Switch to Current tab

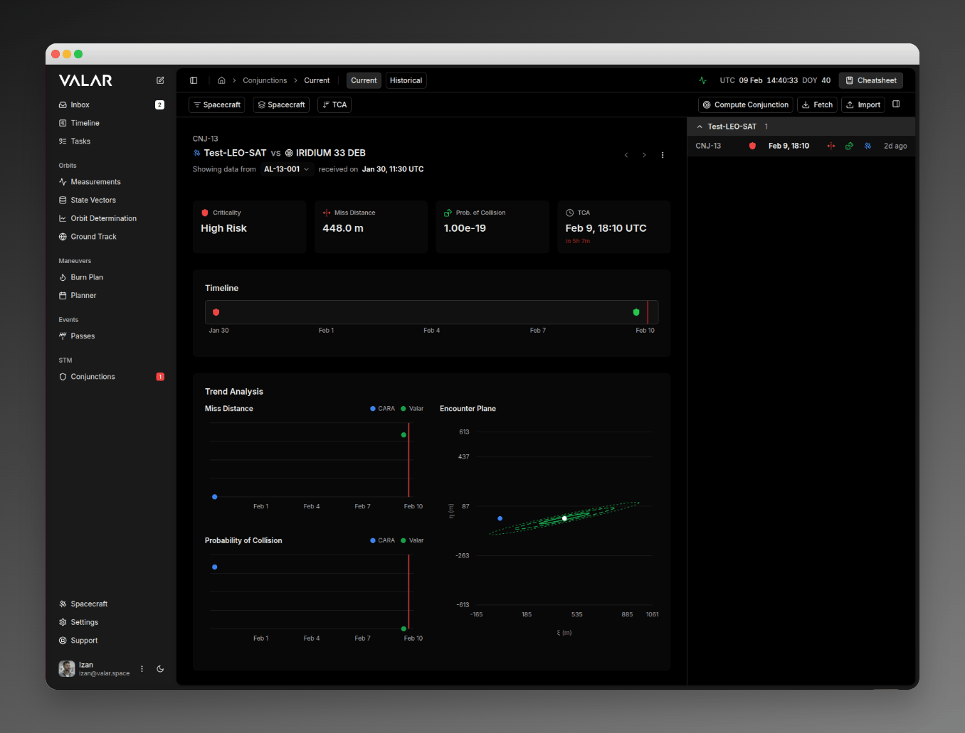[x=364, y=80]
